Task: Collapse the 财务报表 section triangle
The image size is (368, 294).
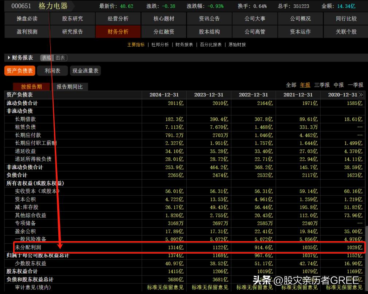Action: 9,58
